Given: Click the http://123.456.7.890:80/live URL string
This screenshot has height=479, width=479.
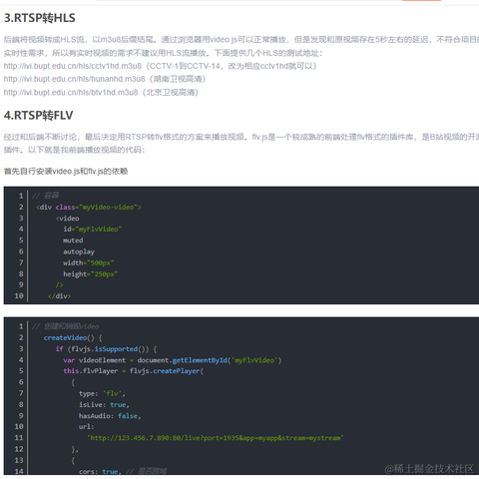Looking at the screenshot, I should (216, 438).
